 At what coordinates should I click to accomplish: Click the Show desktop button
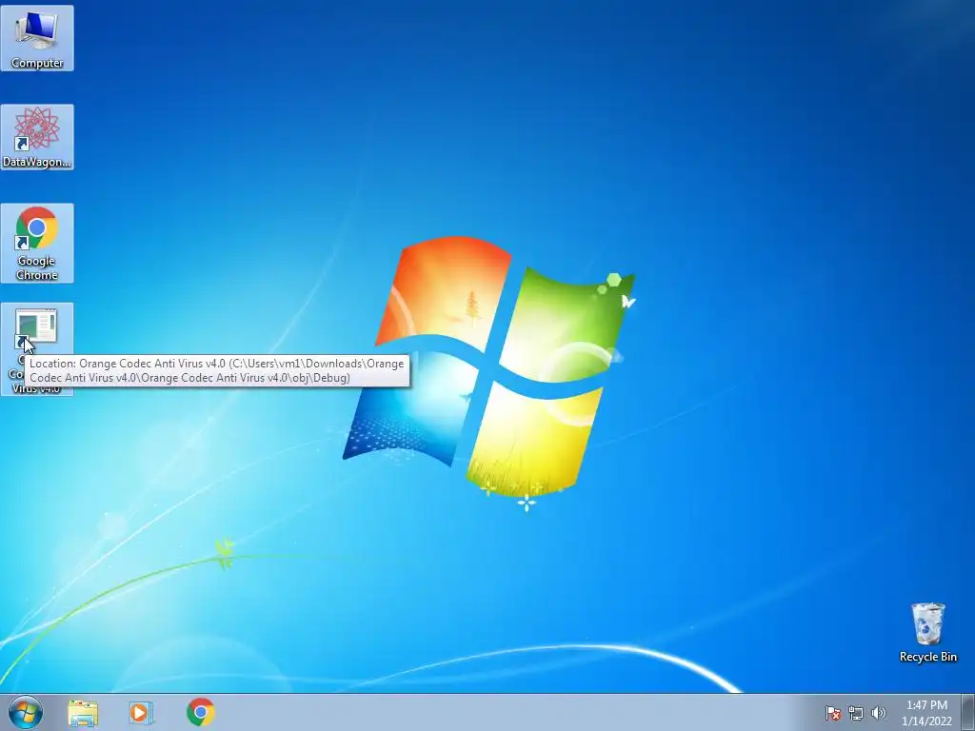pos(968,712)
